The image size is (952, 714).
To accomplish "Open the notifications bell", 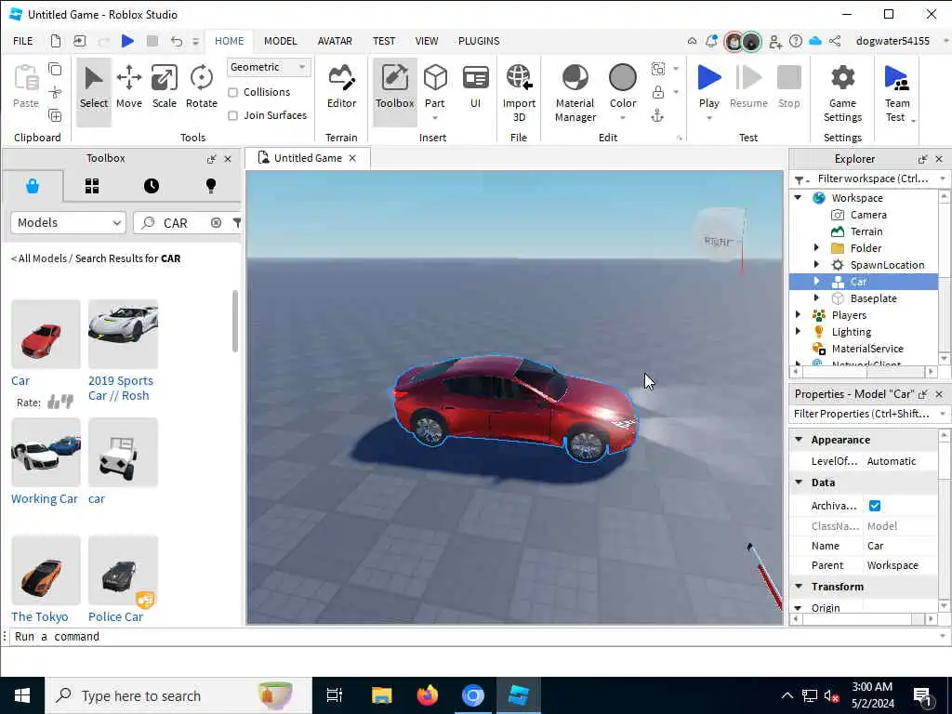I will click(711, 41).
